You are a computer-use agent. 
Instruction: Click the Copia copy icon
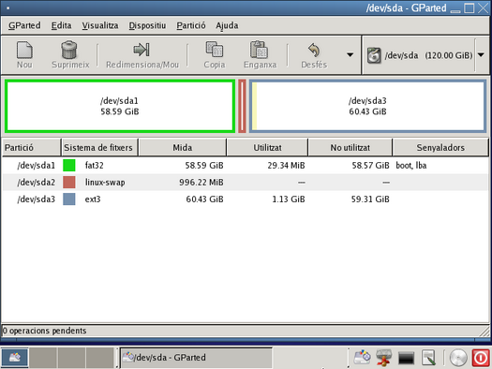pos(215,50)
